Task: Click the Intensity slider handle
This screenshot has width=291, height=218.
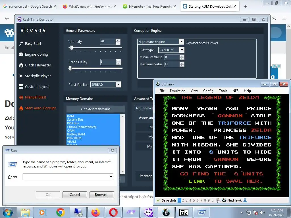Action: 71,48
